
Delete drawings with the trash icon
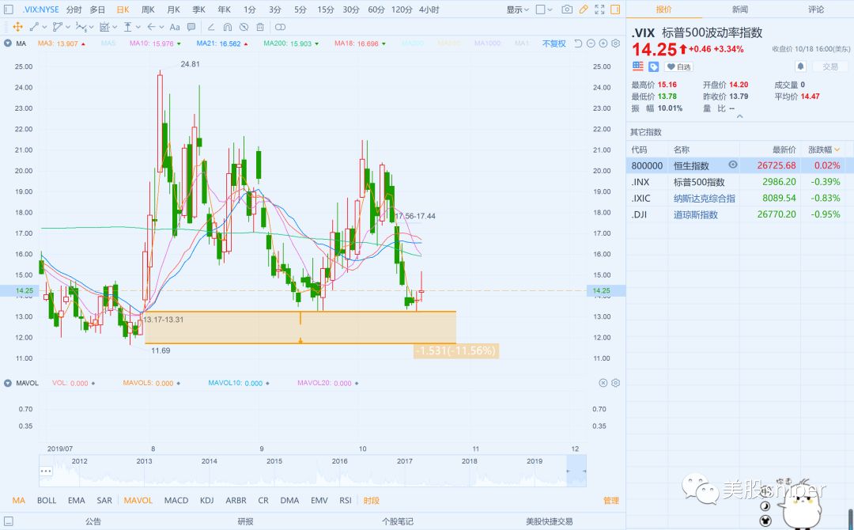(260, 27)
